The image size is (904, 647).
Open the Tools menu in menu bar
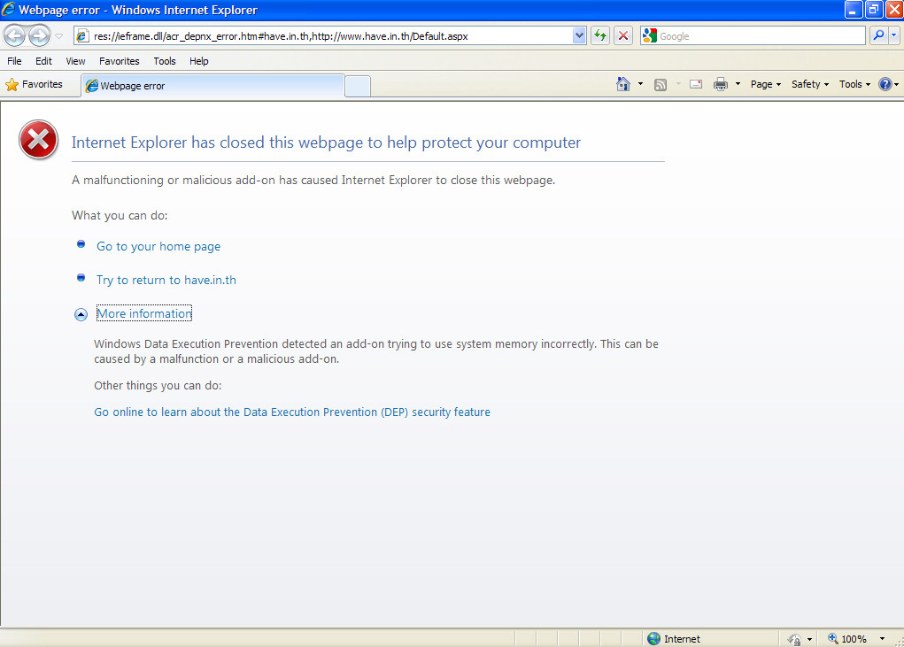pos(165,61)
